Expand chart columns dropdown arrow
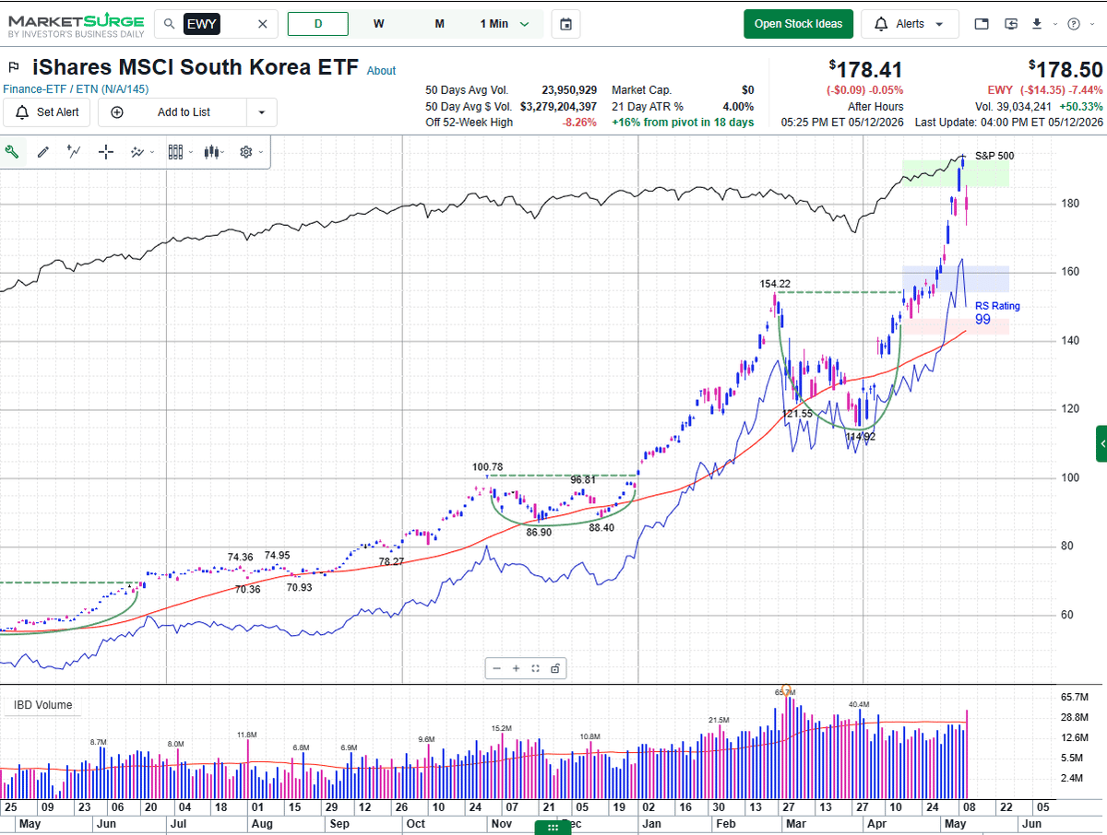 (191, 153)
